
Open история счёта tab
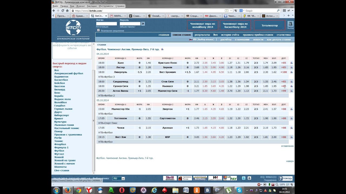point(230,35)
